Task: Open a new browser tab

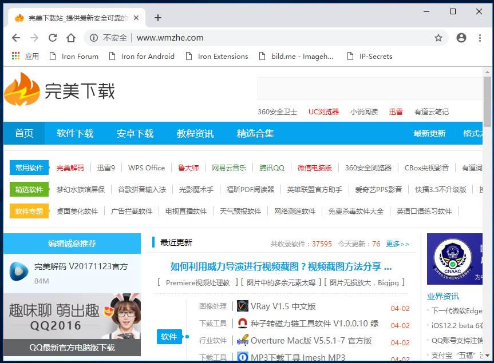Action: click(158, 18)
